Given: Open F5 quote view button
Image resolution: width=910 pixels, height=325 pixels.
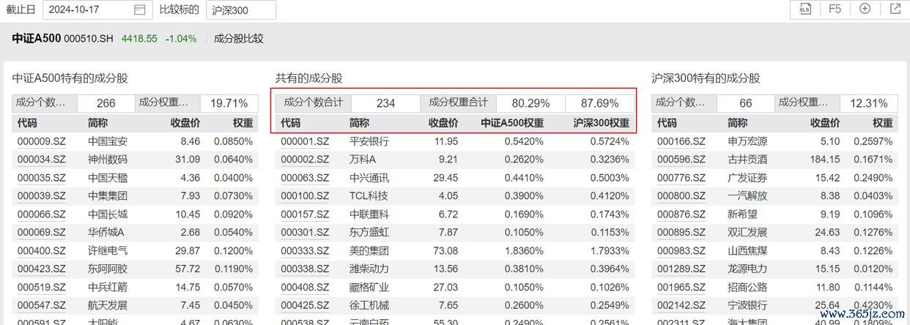Looking at the screenshot, I should pos(835,9).
